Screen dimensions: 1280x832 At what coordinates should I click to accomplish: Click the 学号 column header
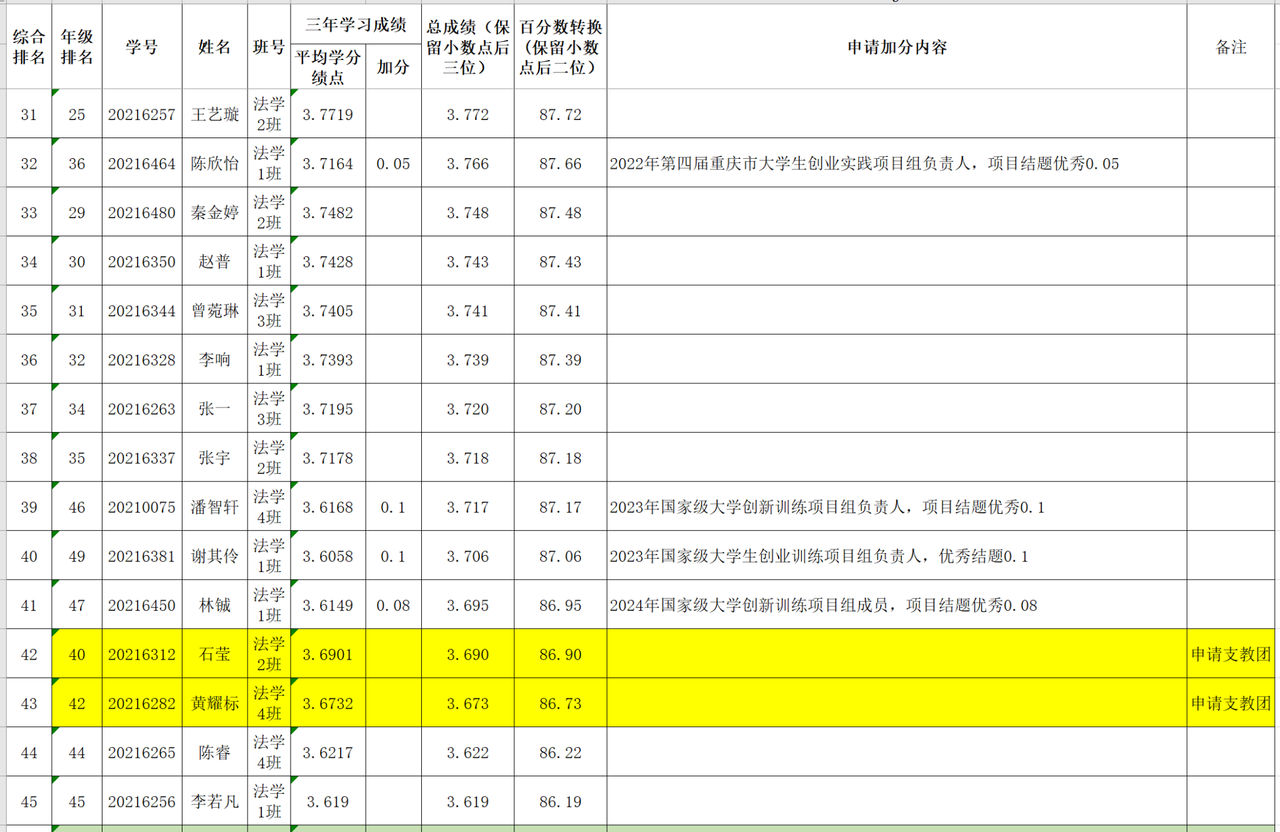pos(142,47)
